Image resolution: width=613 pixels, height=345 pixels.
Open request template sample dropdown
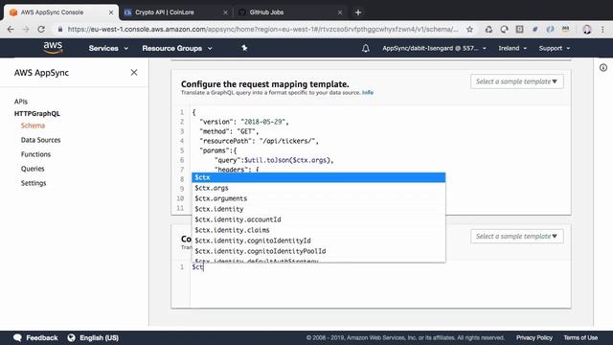coord(517,81)
